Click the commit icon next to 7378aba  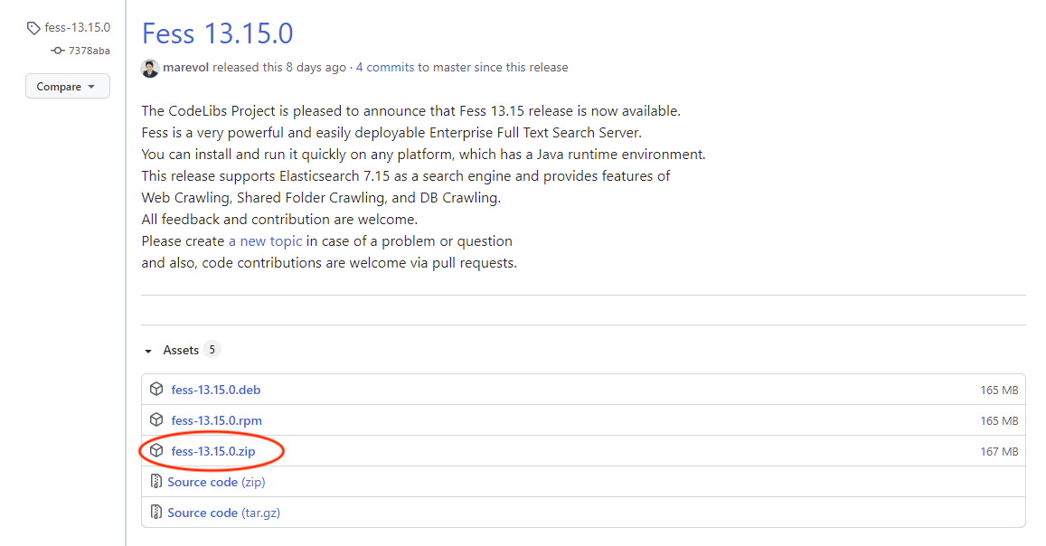point(58,51)
